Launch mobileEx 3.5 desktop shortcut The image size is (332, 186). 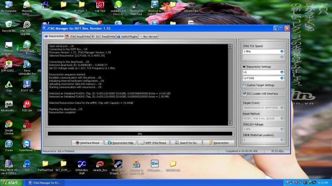[118, 8]
